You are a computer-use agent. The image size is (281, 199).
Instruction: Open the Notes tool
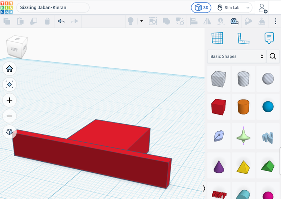point(269,38)
